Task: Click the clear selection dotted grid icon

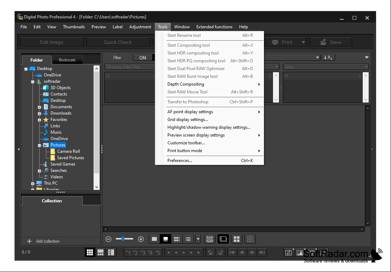Action: (x=250, y=239)
